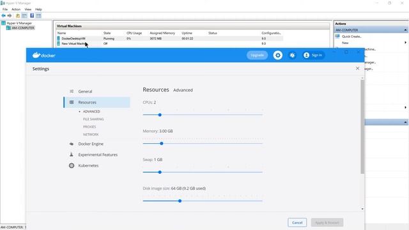Click the Memory slider handle
This screenshot has height=230, width=409.
[162, 143]
